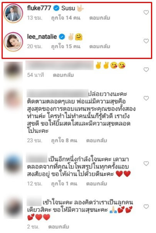Heart the comment with 8 likes from 23 ชม.

click(146, 98)
